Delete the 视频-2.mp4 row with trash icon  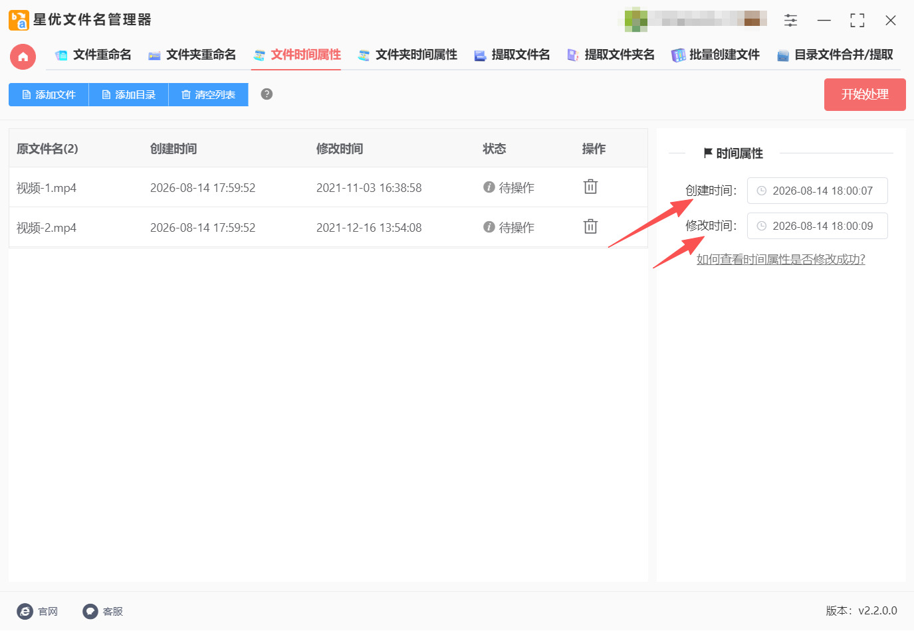pos(590,226)
